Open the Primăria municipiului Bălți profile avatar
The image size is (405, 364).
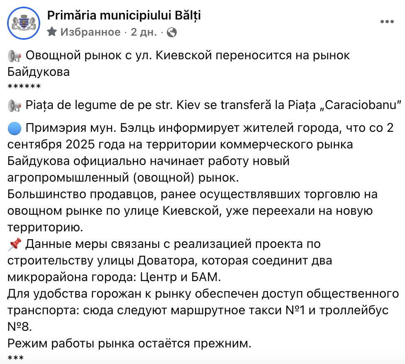(24, 24)
